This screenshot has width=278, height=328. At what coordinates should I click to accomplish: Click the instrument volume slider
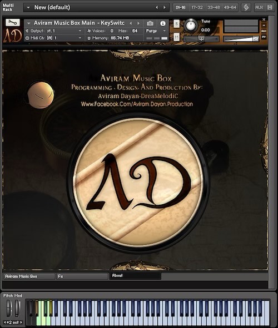[241, 39]
